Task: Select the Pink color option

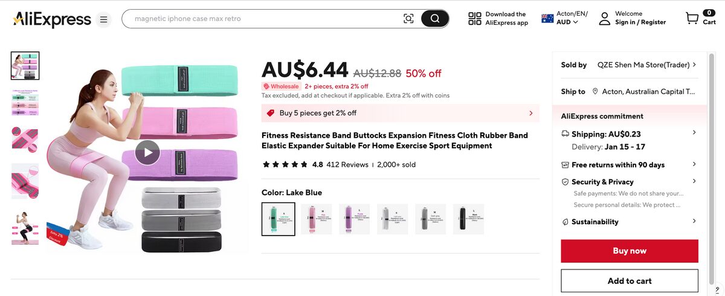Action: point(317,219)
